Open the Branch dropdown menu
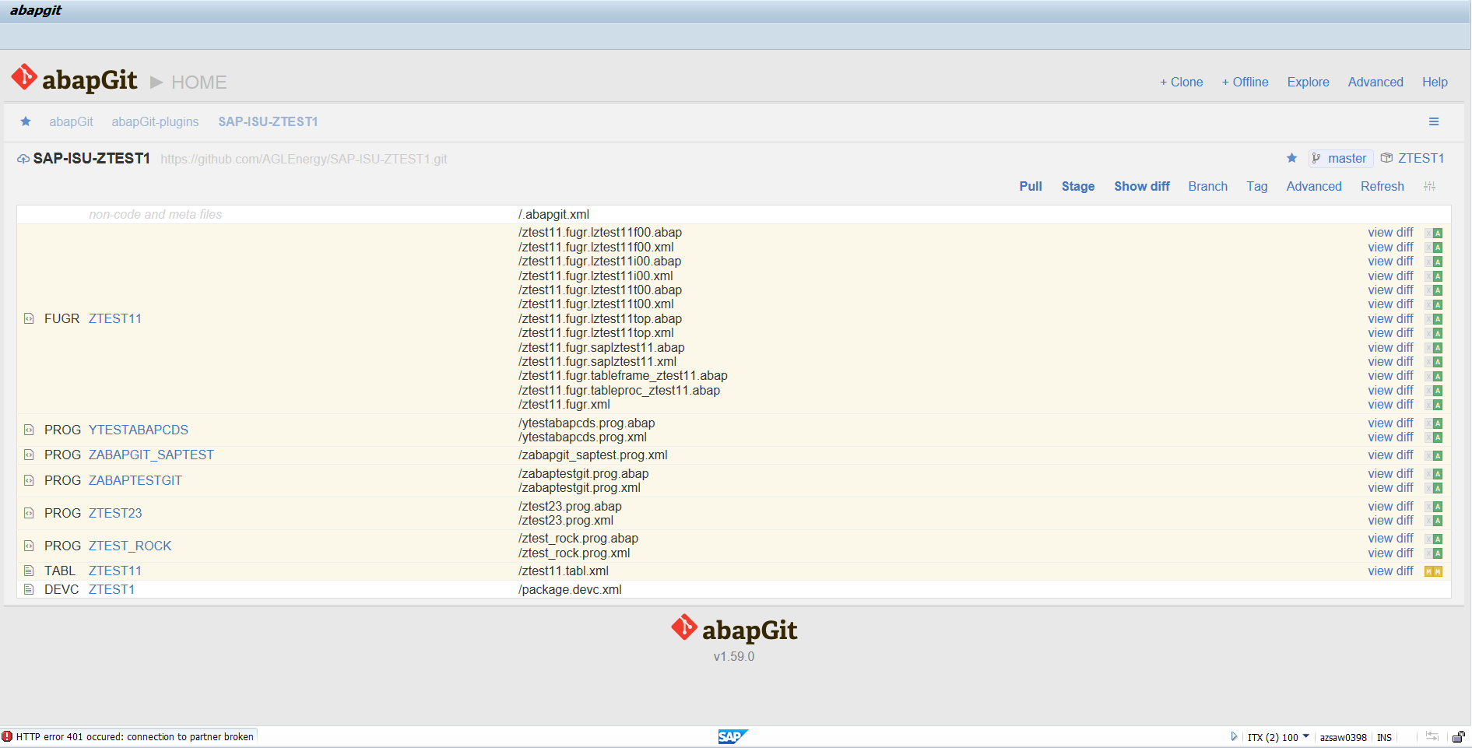Screen dimensions: 1472x748 [x=1207, y=186]
